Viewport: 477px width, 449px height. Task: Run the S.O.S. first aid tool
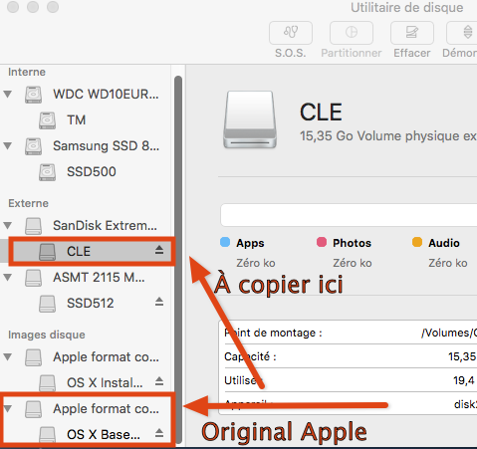click(x=291, y=33)
